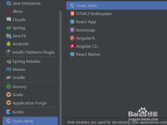Select Groovy project type
The width and height of the screenshot is (167, 125).
tap(19, 87)
